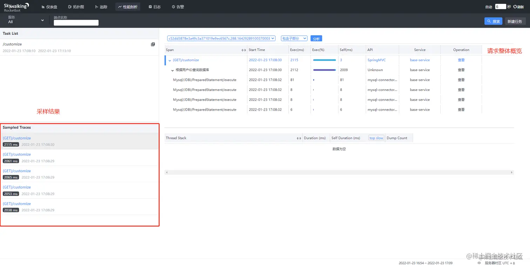This screenshot has width=530, height=267.
Task: Focus the 端点名称 endpoint name field
Action: pos(76,23)
